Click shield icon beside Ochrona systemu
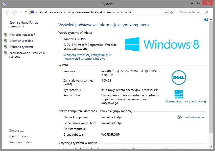 coord(6,47)
